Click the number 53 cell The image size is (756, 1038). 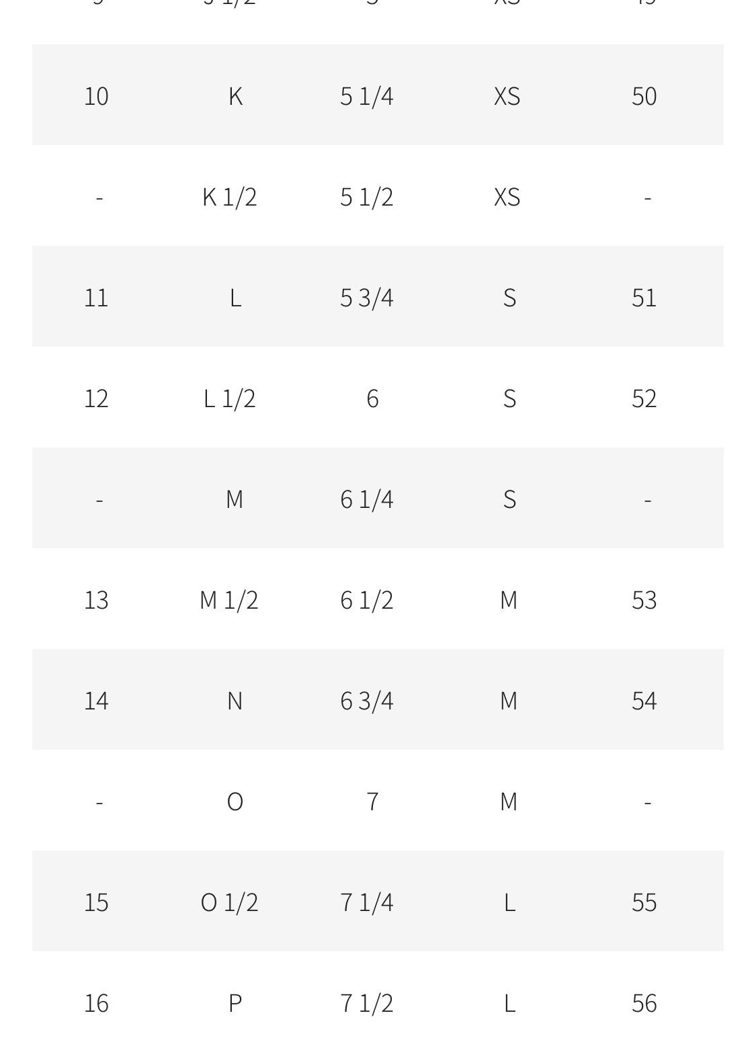click(x=644, y=600)
